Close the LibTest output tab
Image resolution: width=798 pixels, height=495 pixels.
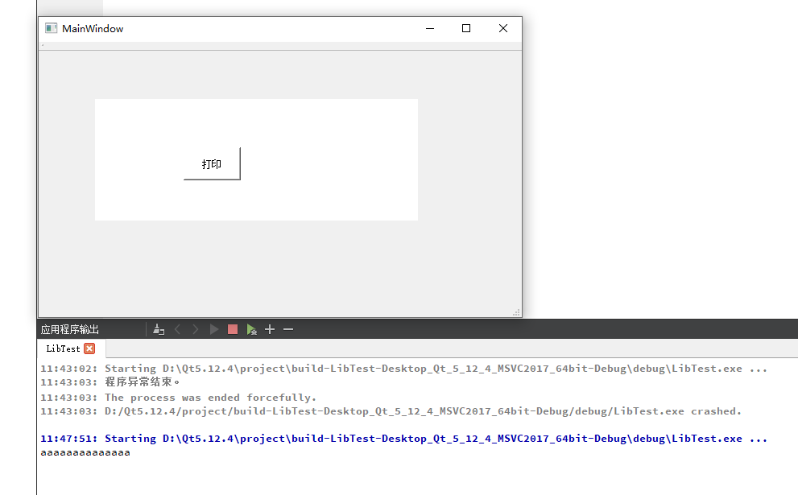click(x=89, y=349)
